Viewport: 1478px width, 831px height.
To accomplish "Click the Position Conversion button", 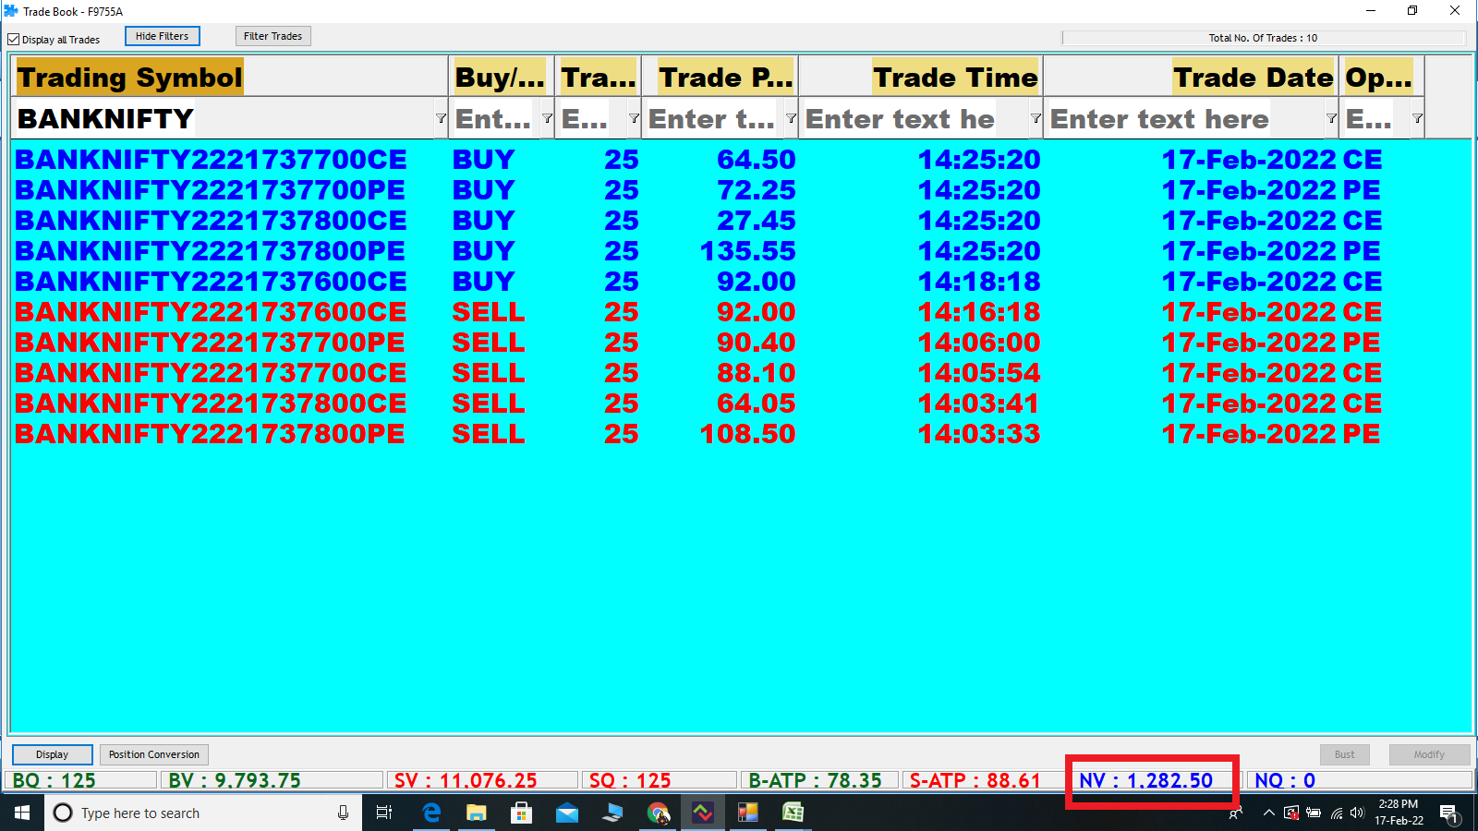I will tap(154, 754).
